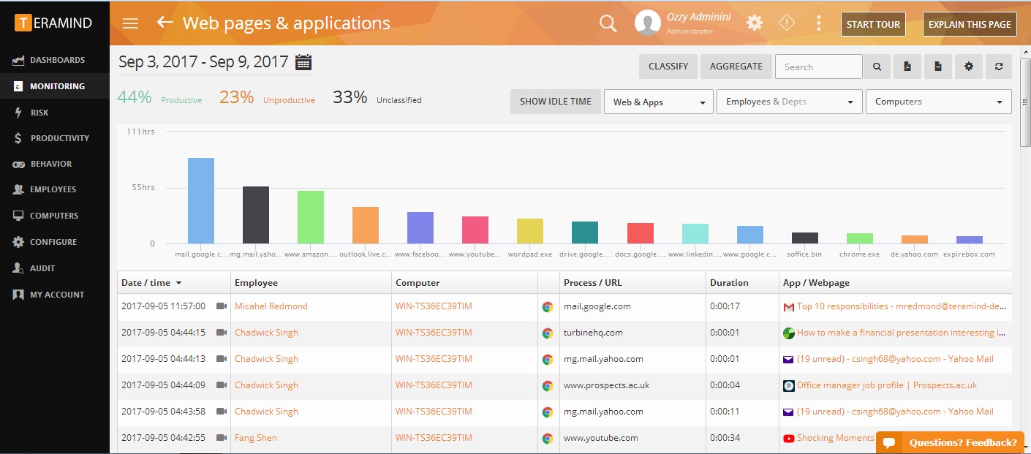Open Employees in the sidebar
This screenshot has width=1031, height=454.
(x=55, y=189)
